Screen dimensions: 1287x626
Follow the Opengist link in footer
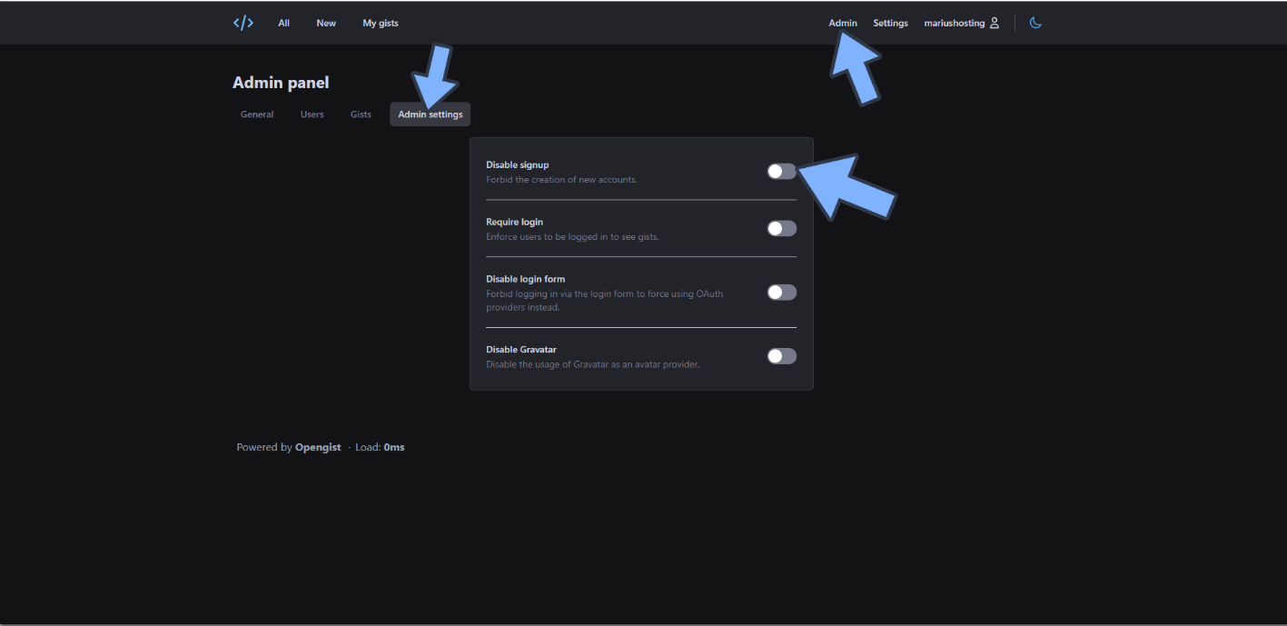[x=318, y=447]
